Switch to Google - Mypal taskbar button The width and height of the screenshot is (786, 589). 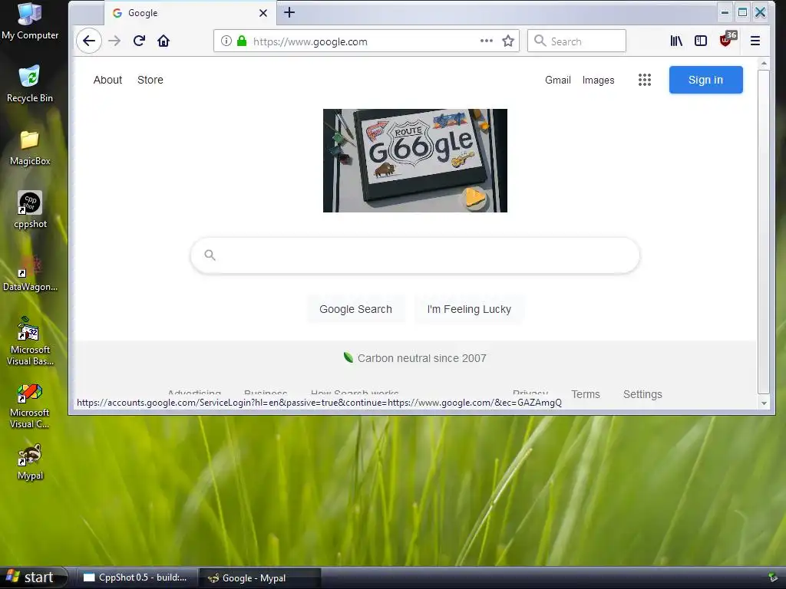click(259, 577)
